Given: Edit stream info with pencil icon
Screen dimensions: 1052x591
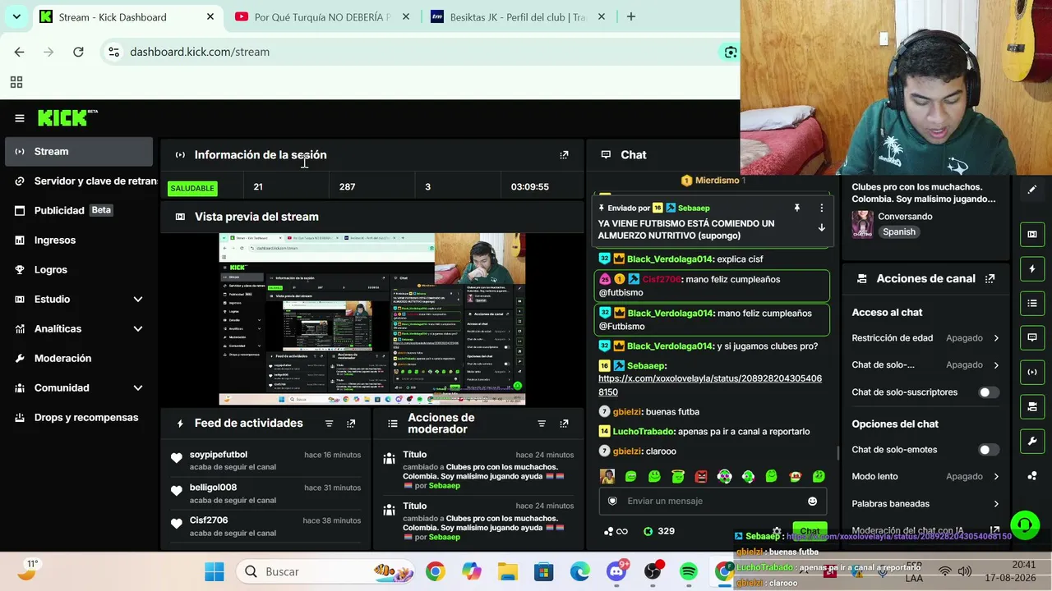Looking at the screenshot, I should [1032, 190].
